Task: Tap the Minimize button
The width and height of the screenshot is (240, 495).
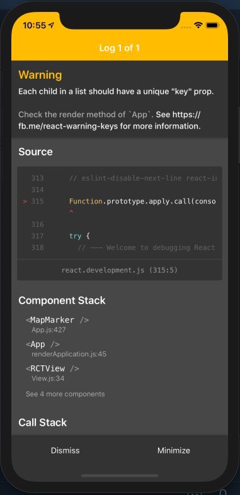Action: 174,450
